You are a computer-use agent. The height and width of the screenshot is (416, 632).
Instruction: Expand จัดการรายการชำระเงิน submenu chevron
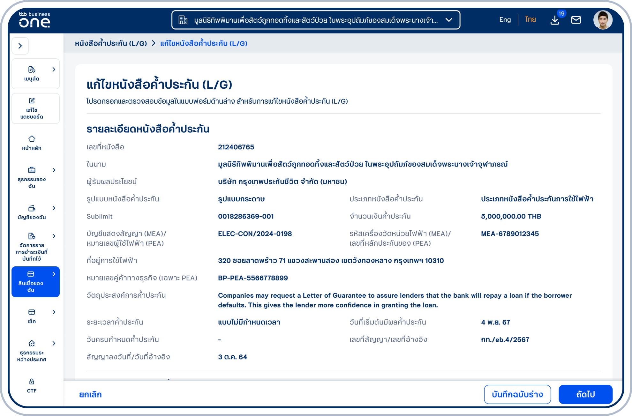54,236
